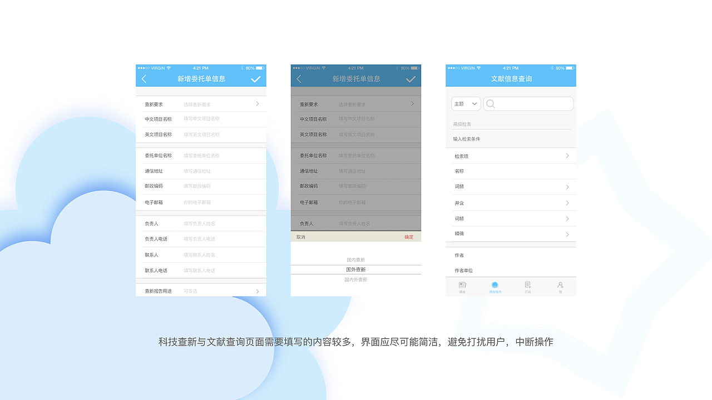This screenshot has height=400, width=712.
Task: Click the search input field beside 主题
Action: [x=528, y=104]
